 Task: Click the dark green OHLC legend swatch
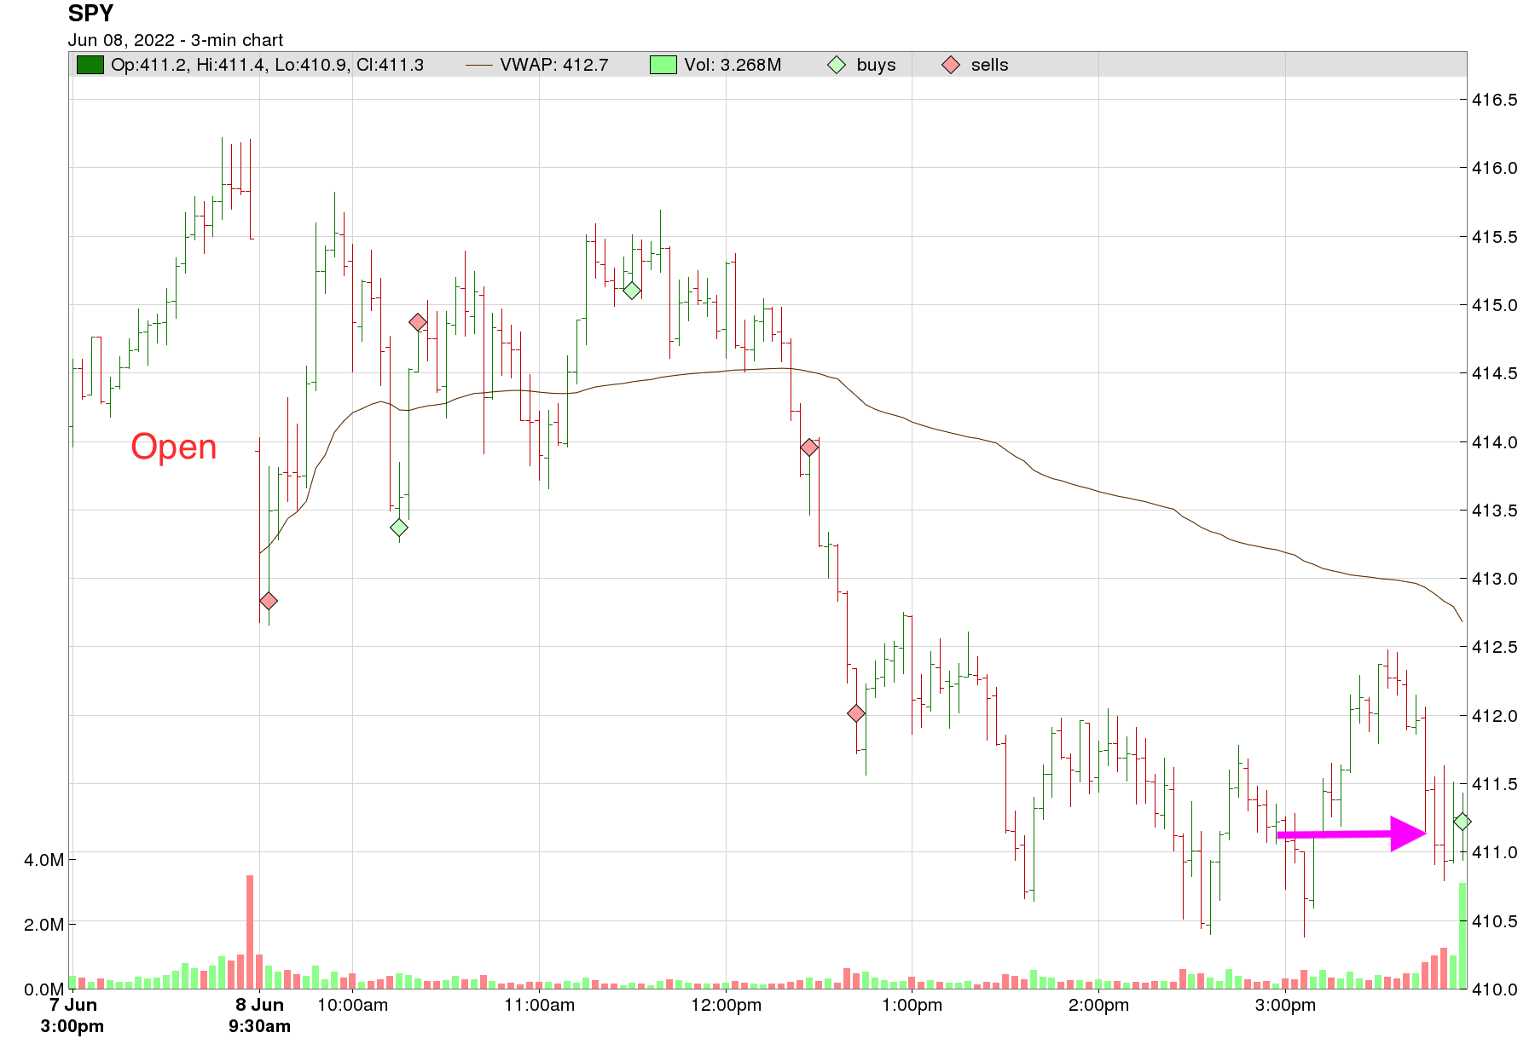click(90, 65)
